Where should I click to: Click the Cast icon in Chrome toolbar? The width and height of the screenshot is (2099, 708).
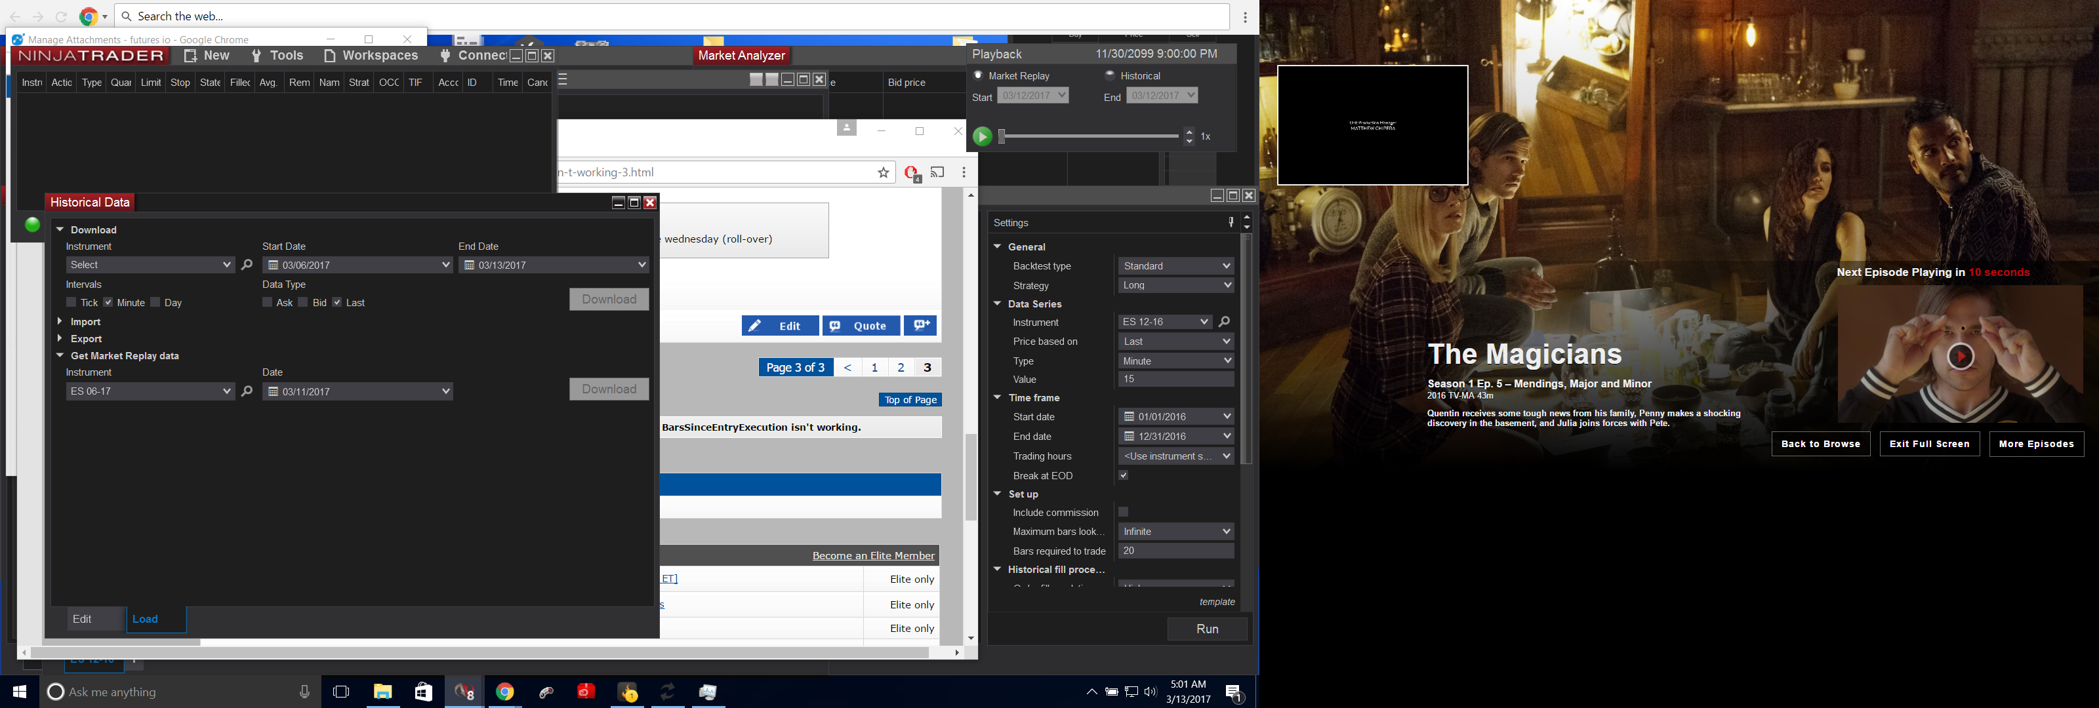(x=938, y=172)
